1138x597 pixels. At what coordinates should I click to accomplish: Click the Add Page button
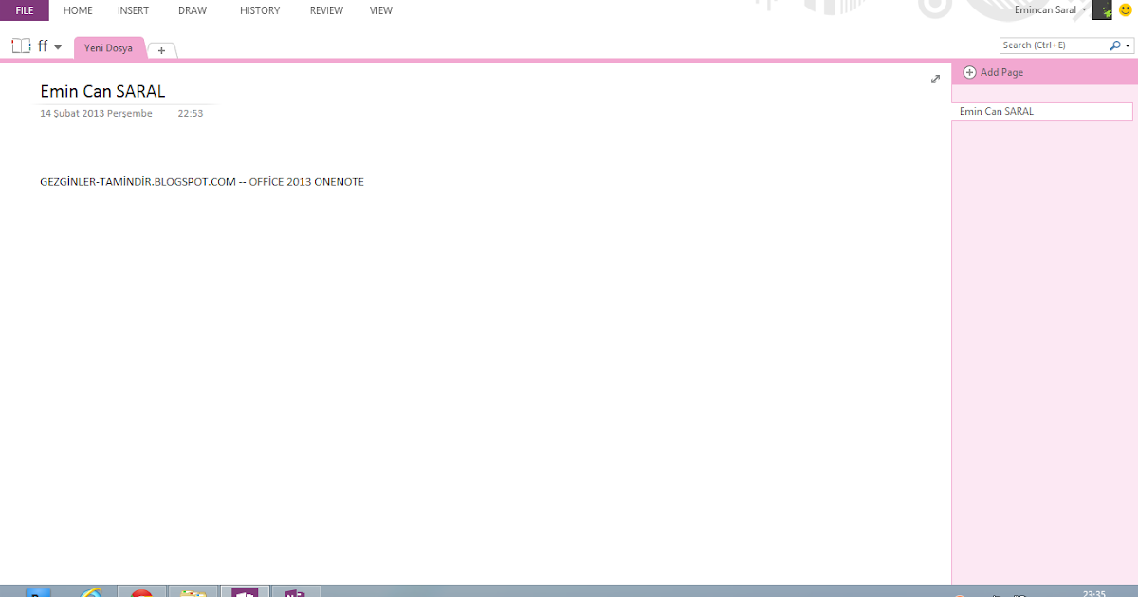tap(993, 72)
